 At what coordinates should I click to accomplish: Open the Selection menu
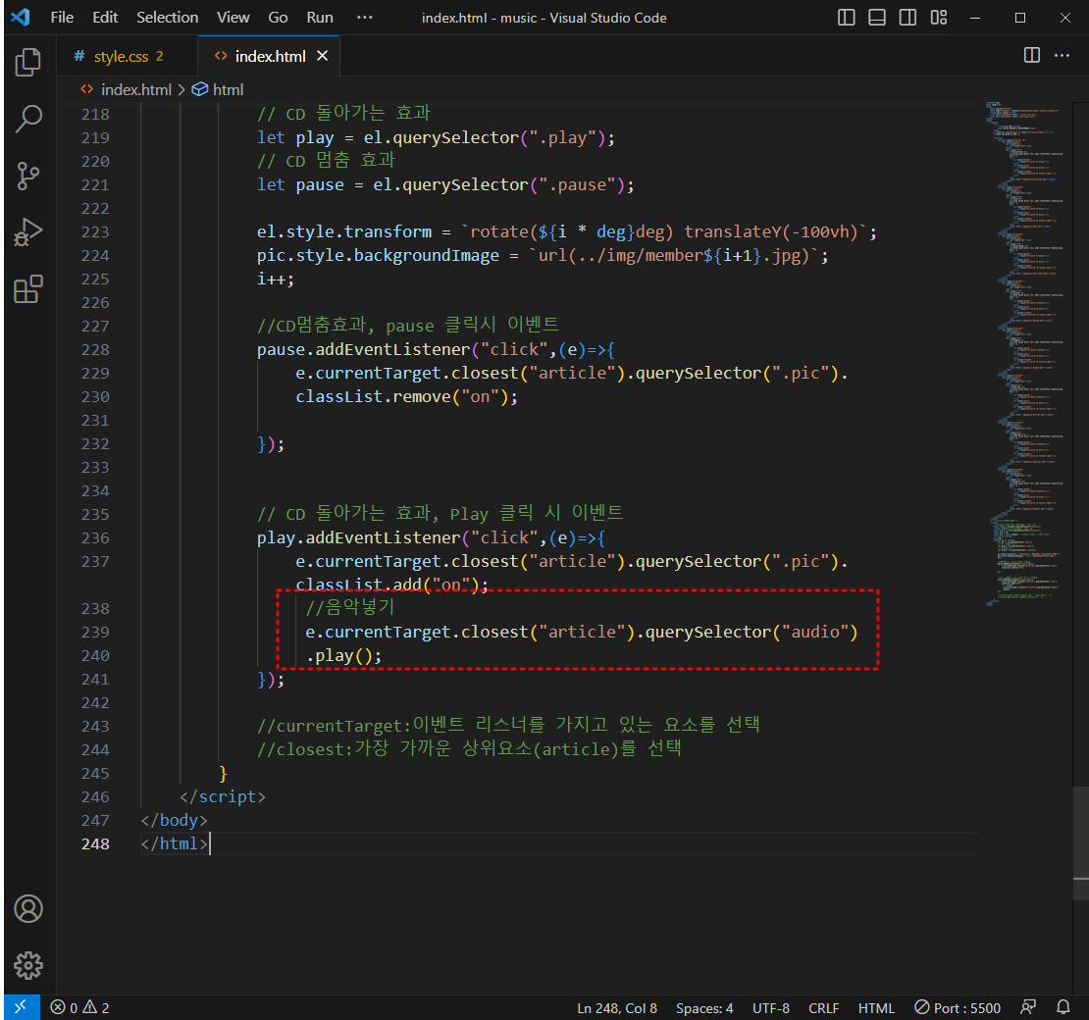click(x=168, y=18)
